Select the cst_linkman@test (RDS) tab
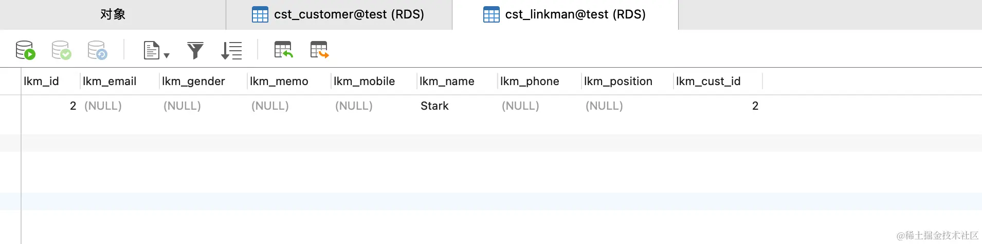 (565, 14)
